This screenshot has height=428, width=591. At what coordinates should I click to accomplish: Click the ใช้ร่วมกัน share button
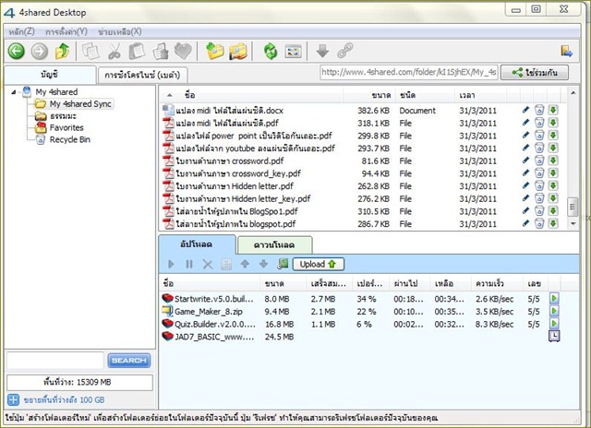(535, 72)
